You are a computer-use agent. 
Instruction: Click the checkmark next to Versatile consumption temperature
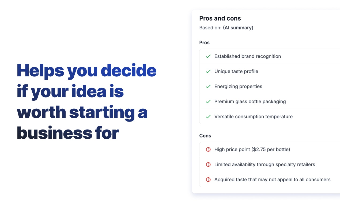pos(208,116)
